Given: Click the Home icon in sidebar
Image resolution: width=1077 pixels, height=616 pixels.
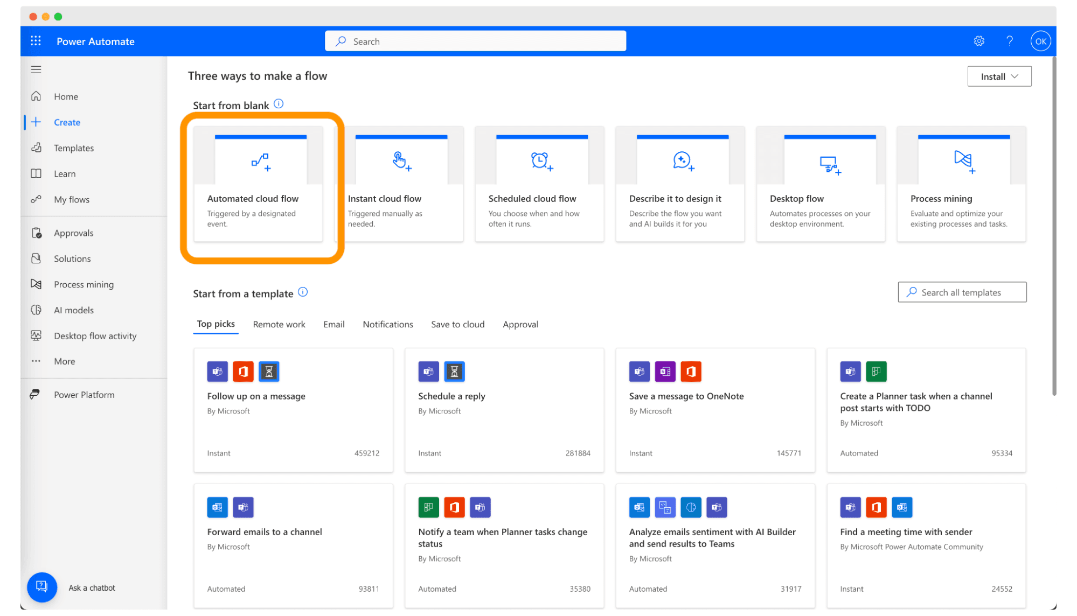Looking at the screenshot, I should tap(36, 96).
